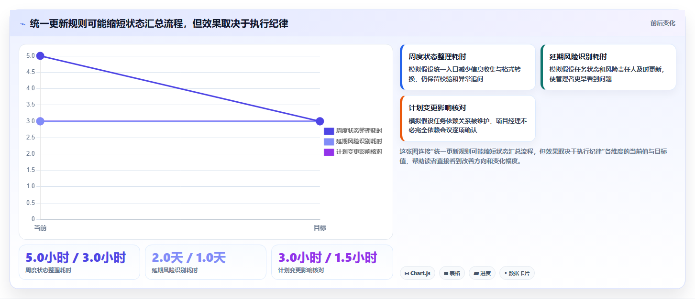The width and height of the screenshot is (695, 299).
Task: Toggle legend swatch for 周度状态整理耗时
Action: [329, 131]
